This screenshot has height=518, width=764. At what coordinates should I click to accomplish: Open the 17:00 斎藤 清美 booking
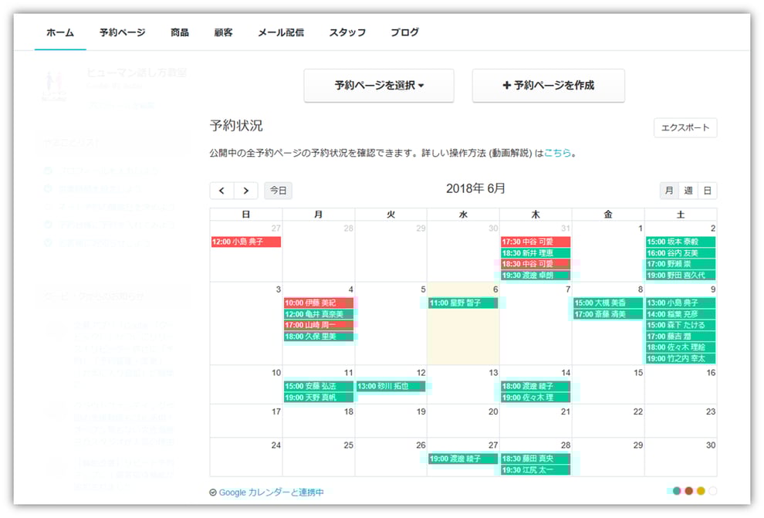point(608,314)
